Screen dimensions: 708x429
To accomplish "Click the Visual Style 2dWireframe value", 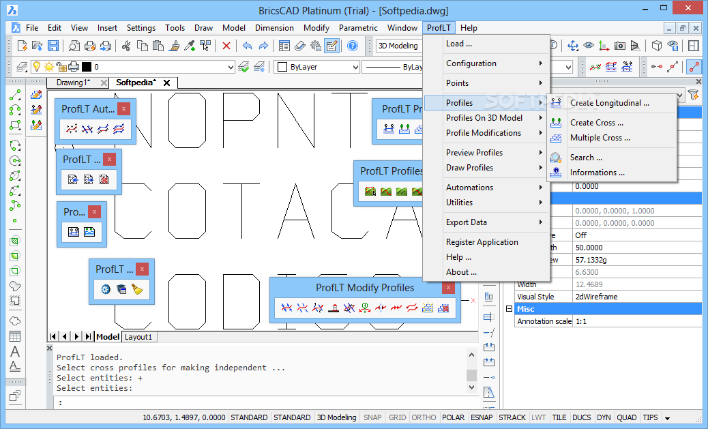I will tap(637, 297).
